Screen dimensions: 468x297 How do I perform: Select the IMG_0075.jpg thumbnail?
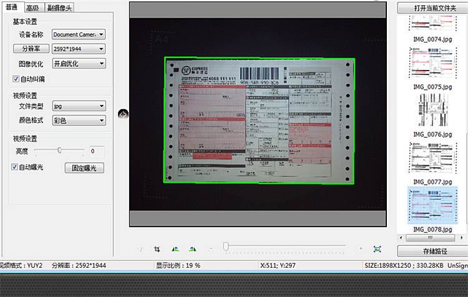click(x=433, y=62)
